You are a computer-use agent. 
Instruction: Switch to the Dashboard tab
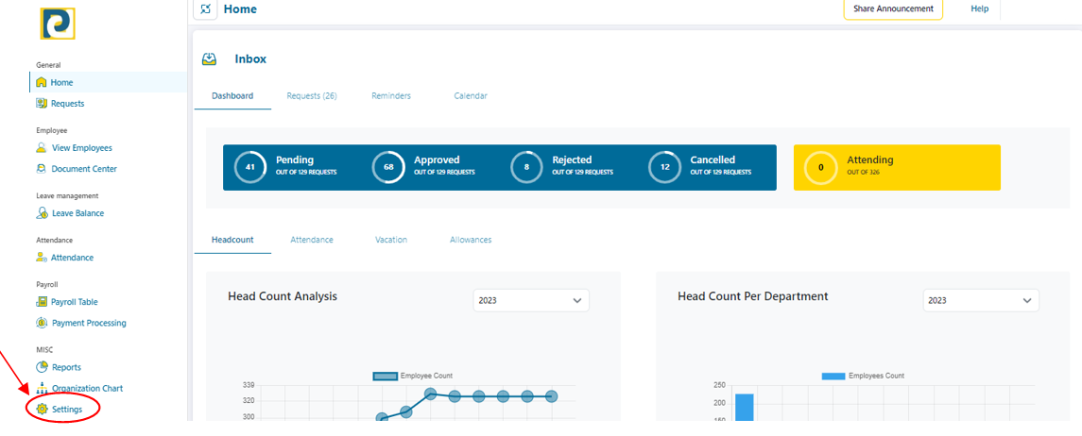(232, 96)
